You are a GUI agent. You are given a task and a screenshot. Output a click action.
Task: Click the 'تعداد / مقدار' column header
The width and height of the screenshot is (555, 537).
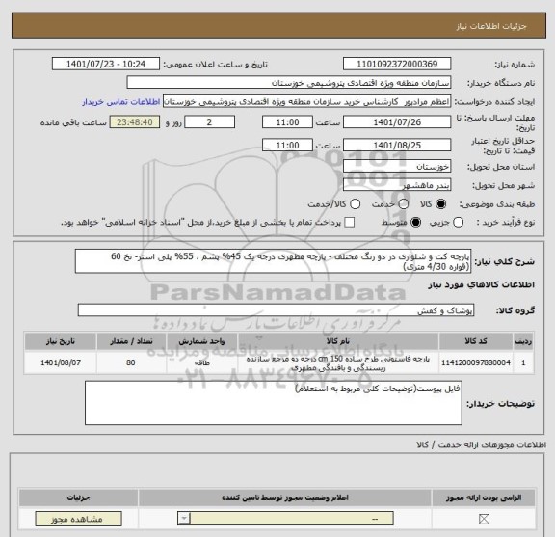[x=131, y=341]
